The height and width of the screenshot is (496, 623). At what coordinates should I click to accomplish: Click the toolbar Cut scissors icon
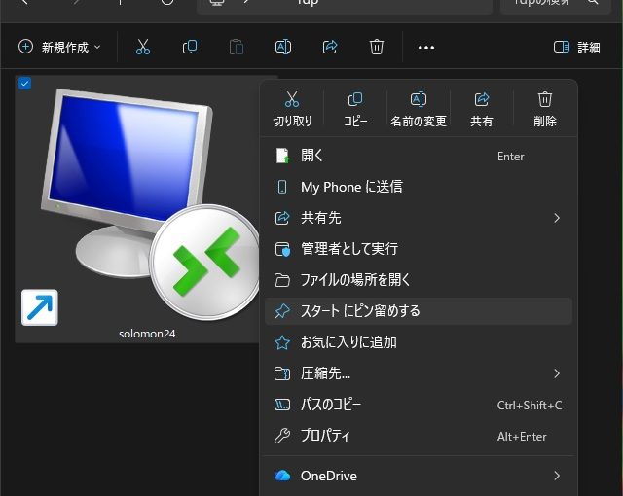click(x=143, y=47)
